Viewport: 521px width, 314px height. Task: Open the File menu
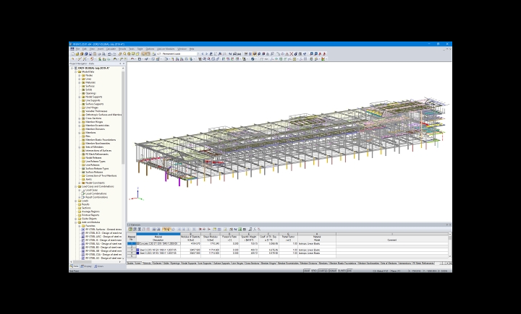click(x=77, y=49)
